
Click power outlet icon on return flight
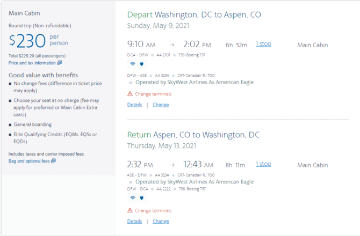pos(142,198)
